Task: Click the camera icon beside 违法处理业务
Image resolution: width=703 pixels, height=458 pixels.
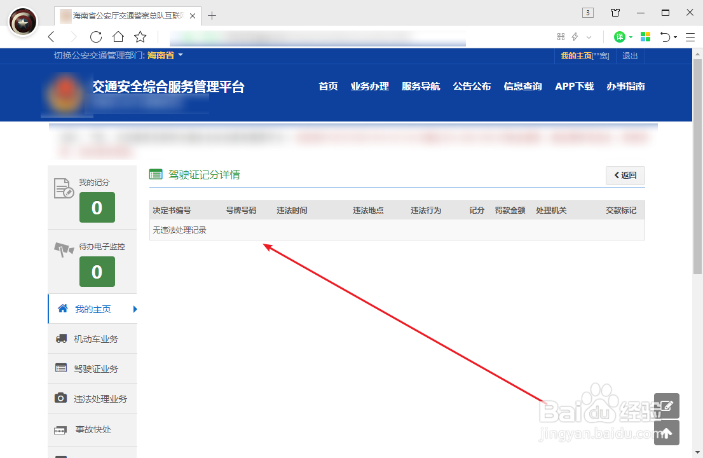Action: coord(61,398)
